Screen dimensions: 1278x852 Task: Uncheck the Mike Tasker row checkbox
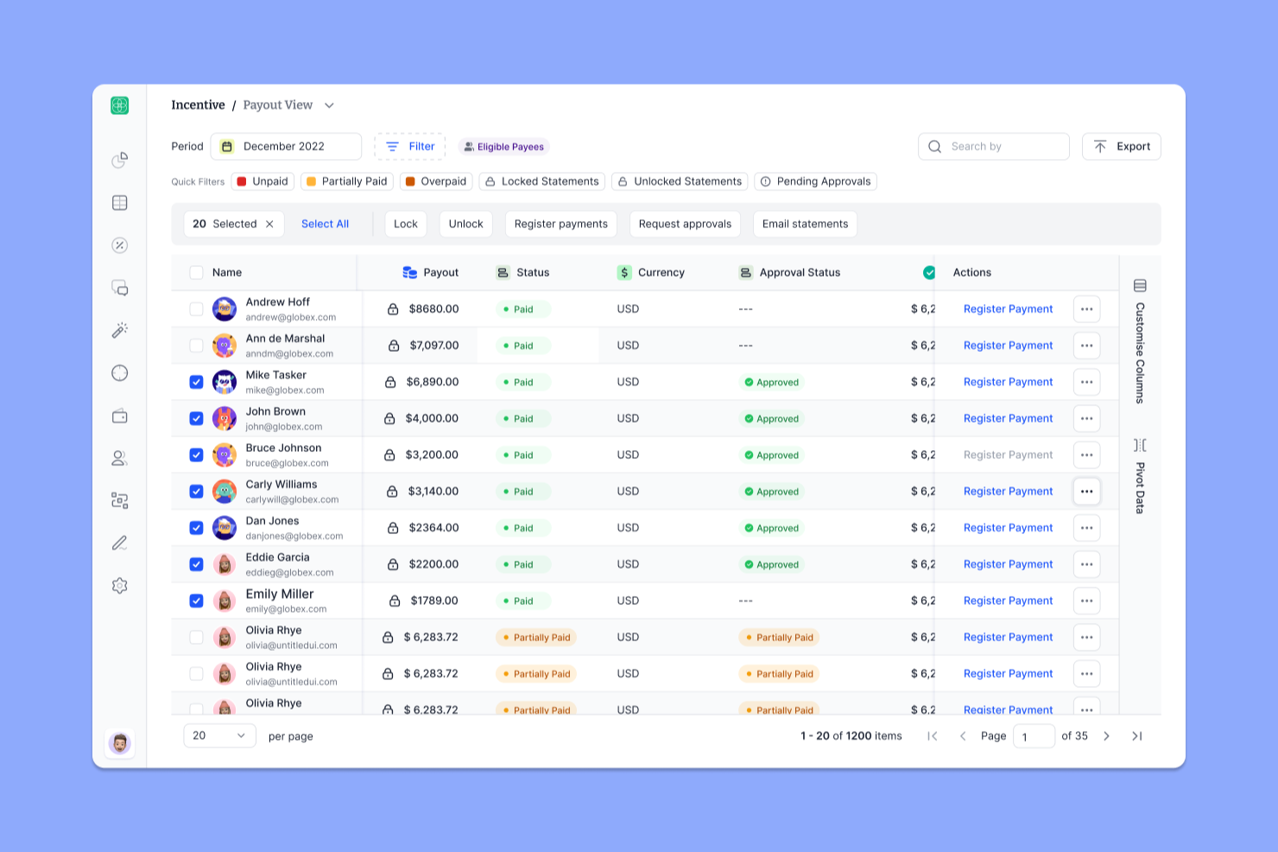(196, 382)
